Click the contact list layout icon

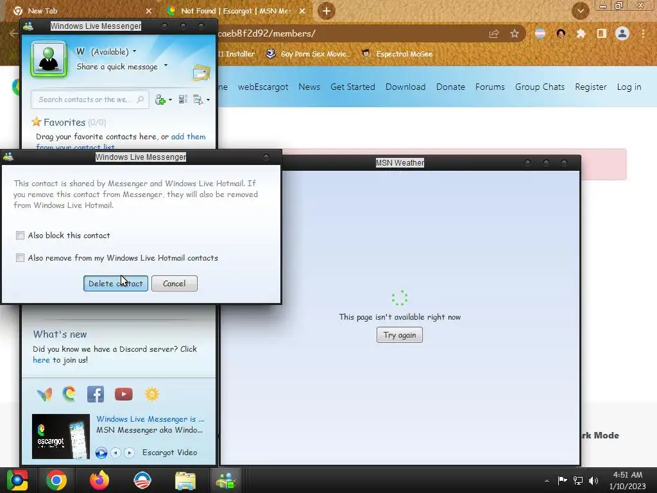183,99
